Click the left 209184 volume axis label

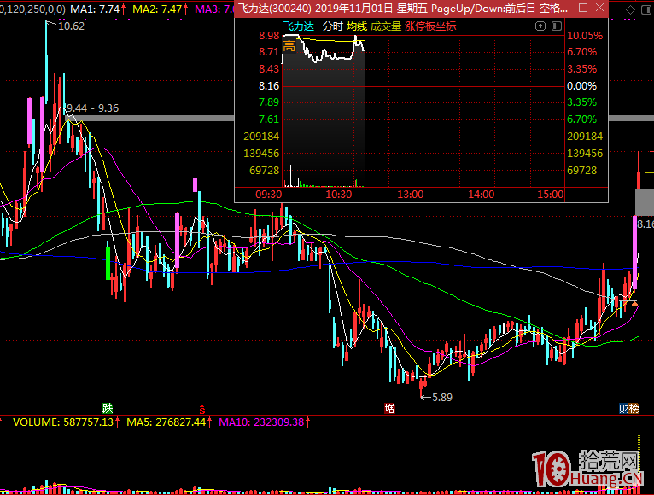(261, 137)
